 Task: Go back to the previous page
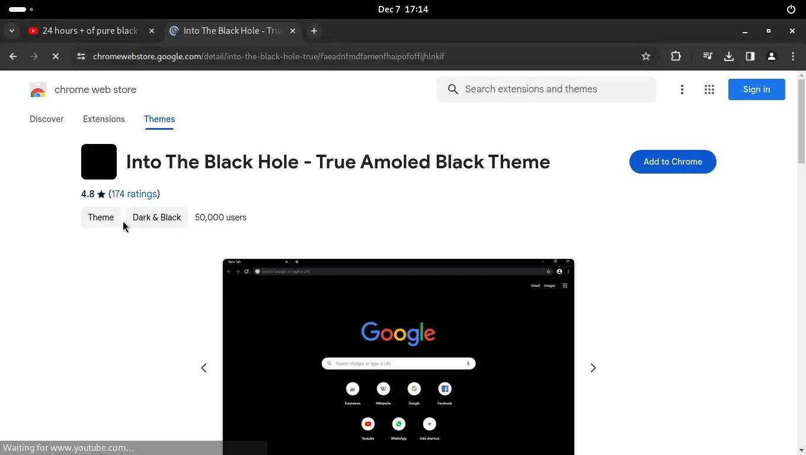(x=13, y=56)
